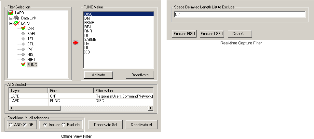
Task: Select UA in the FUNC Value list
Action: [x=118, y=44]
